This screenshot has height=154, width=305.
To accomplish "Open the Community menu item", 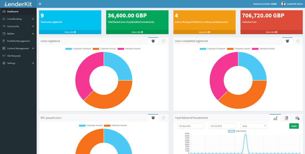I will pyautogui.click(x=18, y=26).
